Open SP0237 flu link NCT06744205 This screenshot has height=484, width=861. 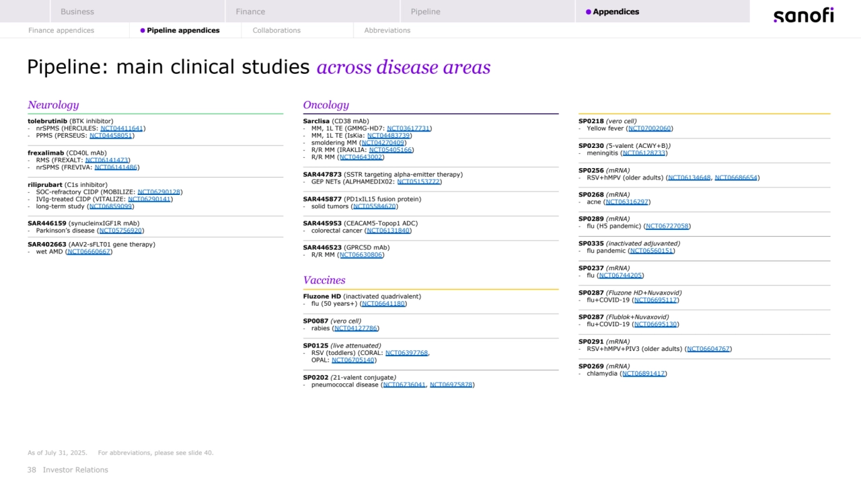tap(620, 276)
